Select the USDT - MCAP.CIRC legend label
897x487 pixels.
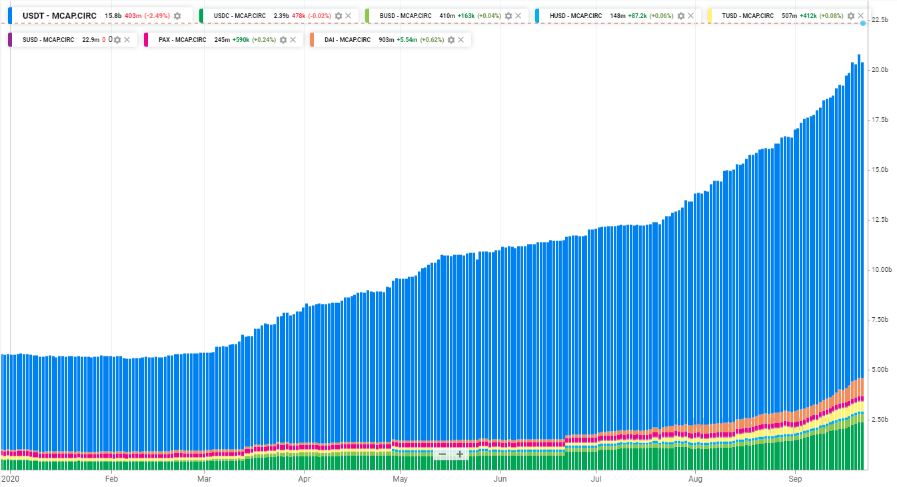(59, 15)
